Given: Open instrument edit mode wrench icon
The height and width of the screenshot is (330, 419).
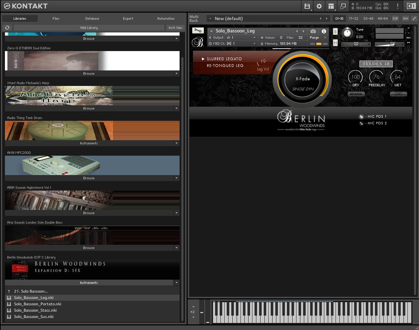Looking at the screenshot, I should 198,30.
